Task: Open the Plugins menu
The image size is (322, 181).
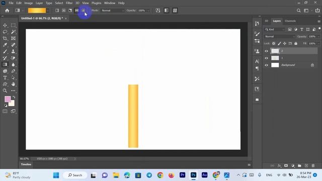Action: pyautogui.click(x=96, y=3)
